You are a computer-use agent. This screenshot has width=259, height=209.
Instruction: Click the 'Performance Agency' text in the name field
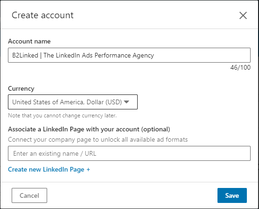coord(124,56)
